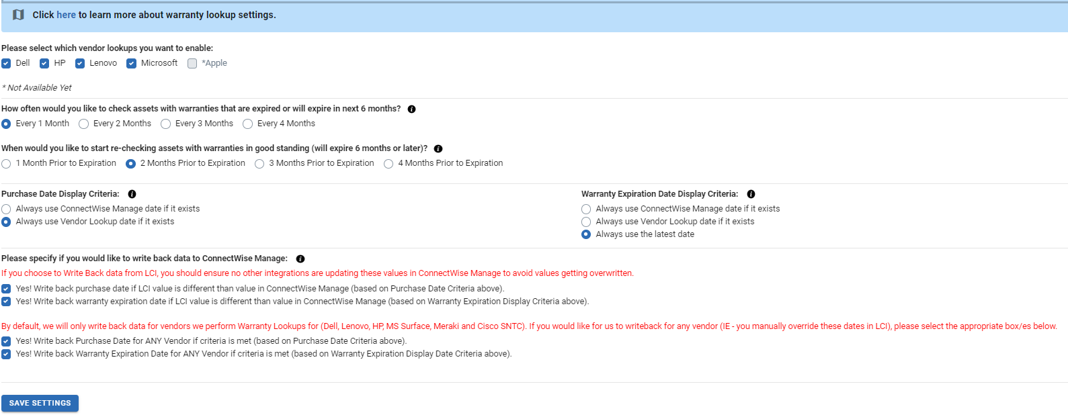Click info icon beside re-checking assets question

pos(438,148)
